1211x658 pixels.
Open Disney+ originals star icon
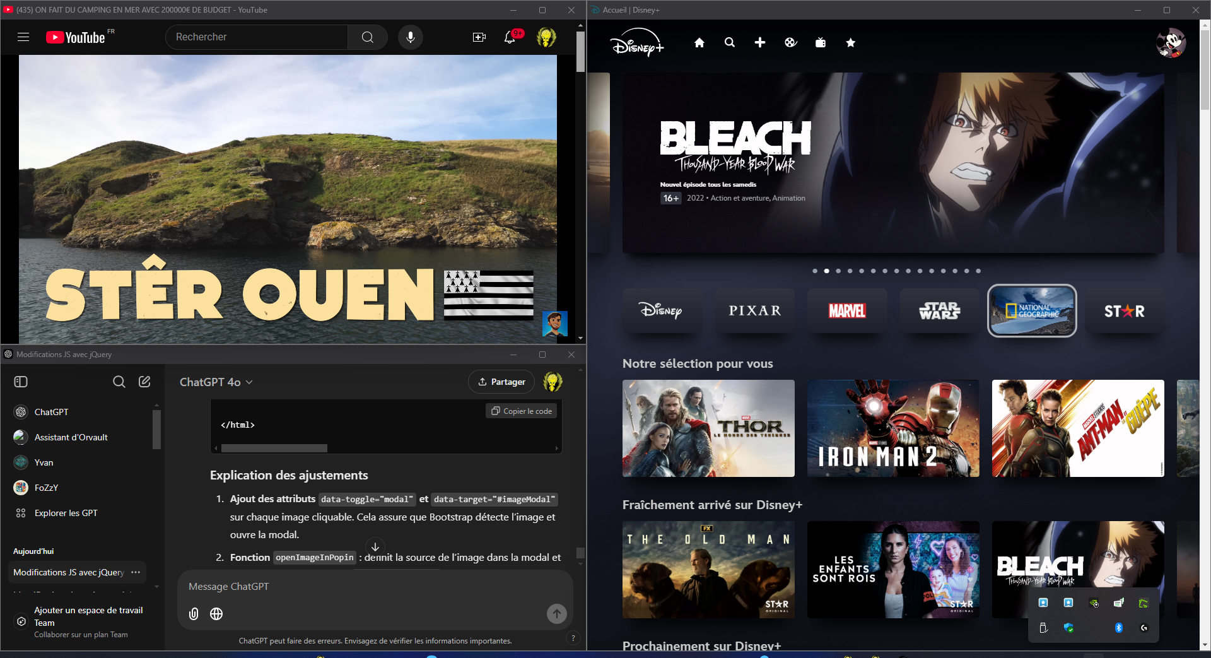coord(851,43)
